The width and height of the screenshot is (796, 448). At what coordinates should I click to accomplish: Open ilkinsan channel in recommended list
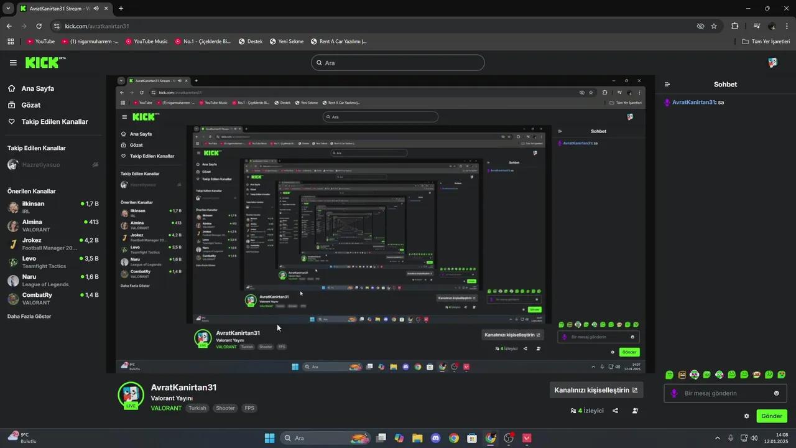tap(53, 207)
